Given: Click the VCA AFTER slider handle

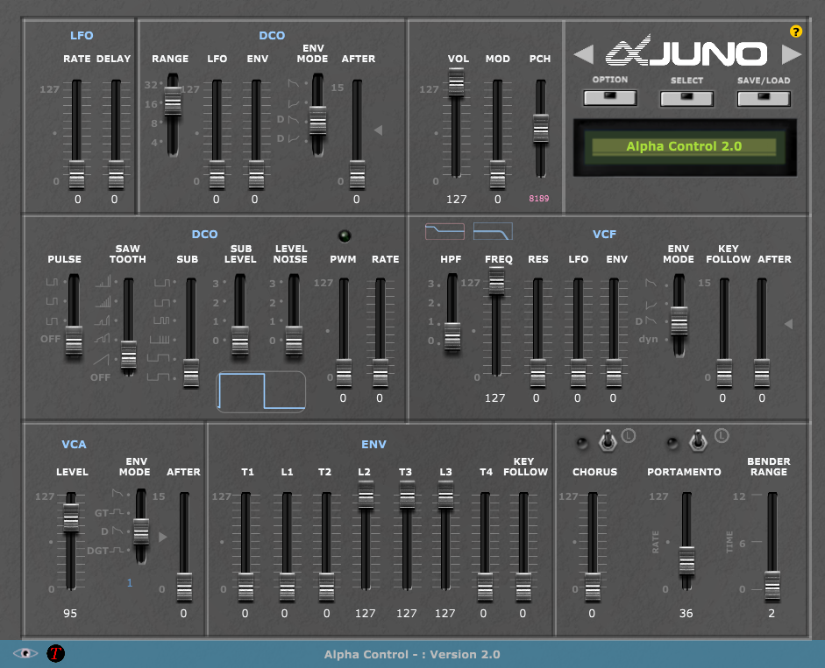Looking at the screenshot, I should (184, 587).
